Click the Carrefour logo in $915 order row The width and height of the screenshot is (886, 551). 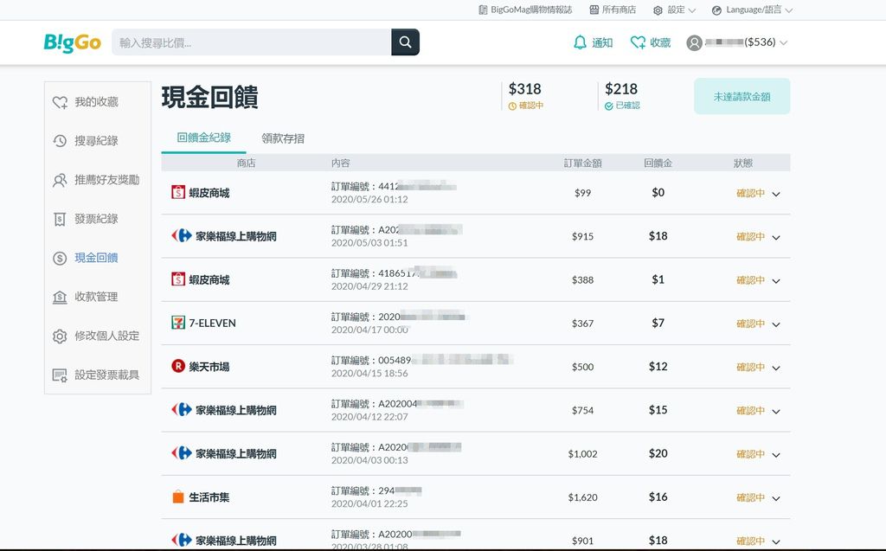click(182, 235)
